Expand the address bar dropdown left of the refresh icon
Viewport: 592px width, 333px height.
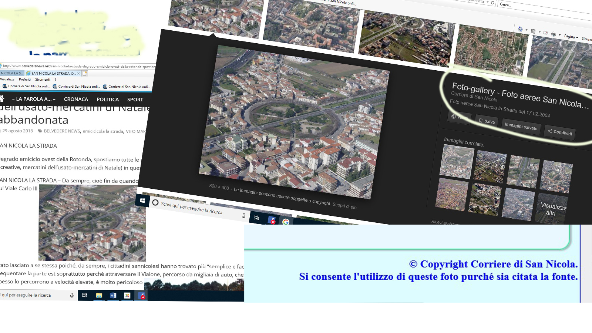tap(488, 2)
